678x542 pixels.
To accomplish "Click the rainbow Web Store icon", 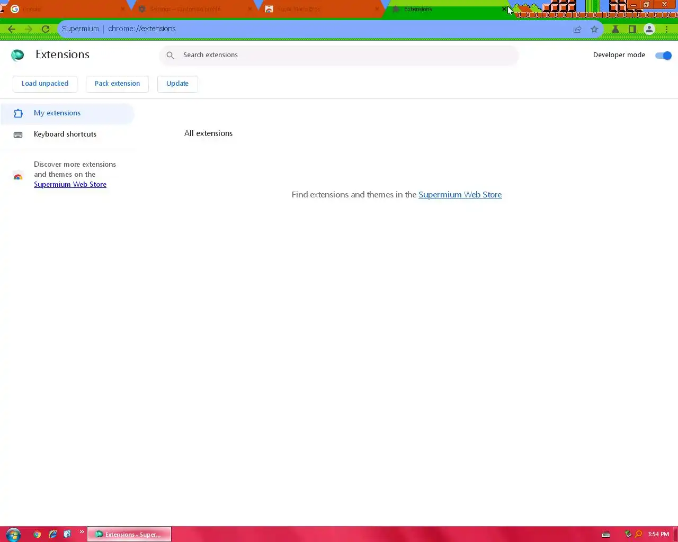I will pyautogui.click(x=18, y=177).
